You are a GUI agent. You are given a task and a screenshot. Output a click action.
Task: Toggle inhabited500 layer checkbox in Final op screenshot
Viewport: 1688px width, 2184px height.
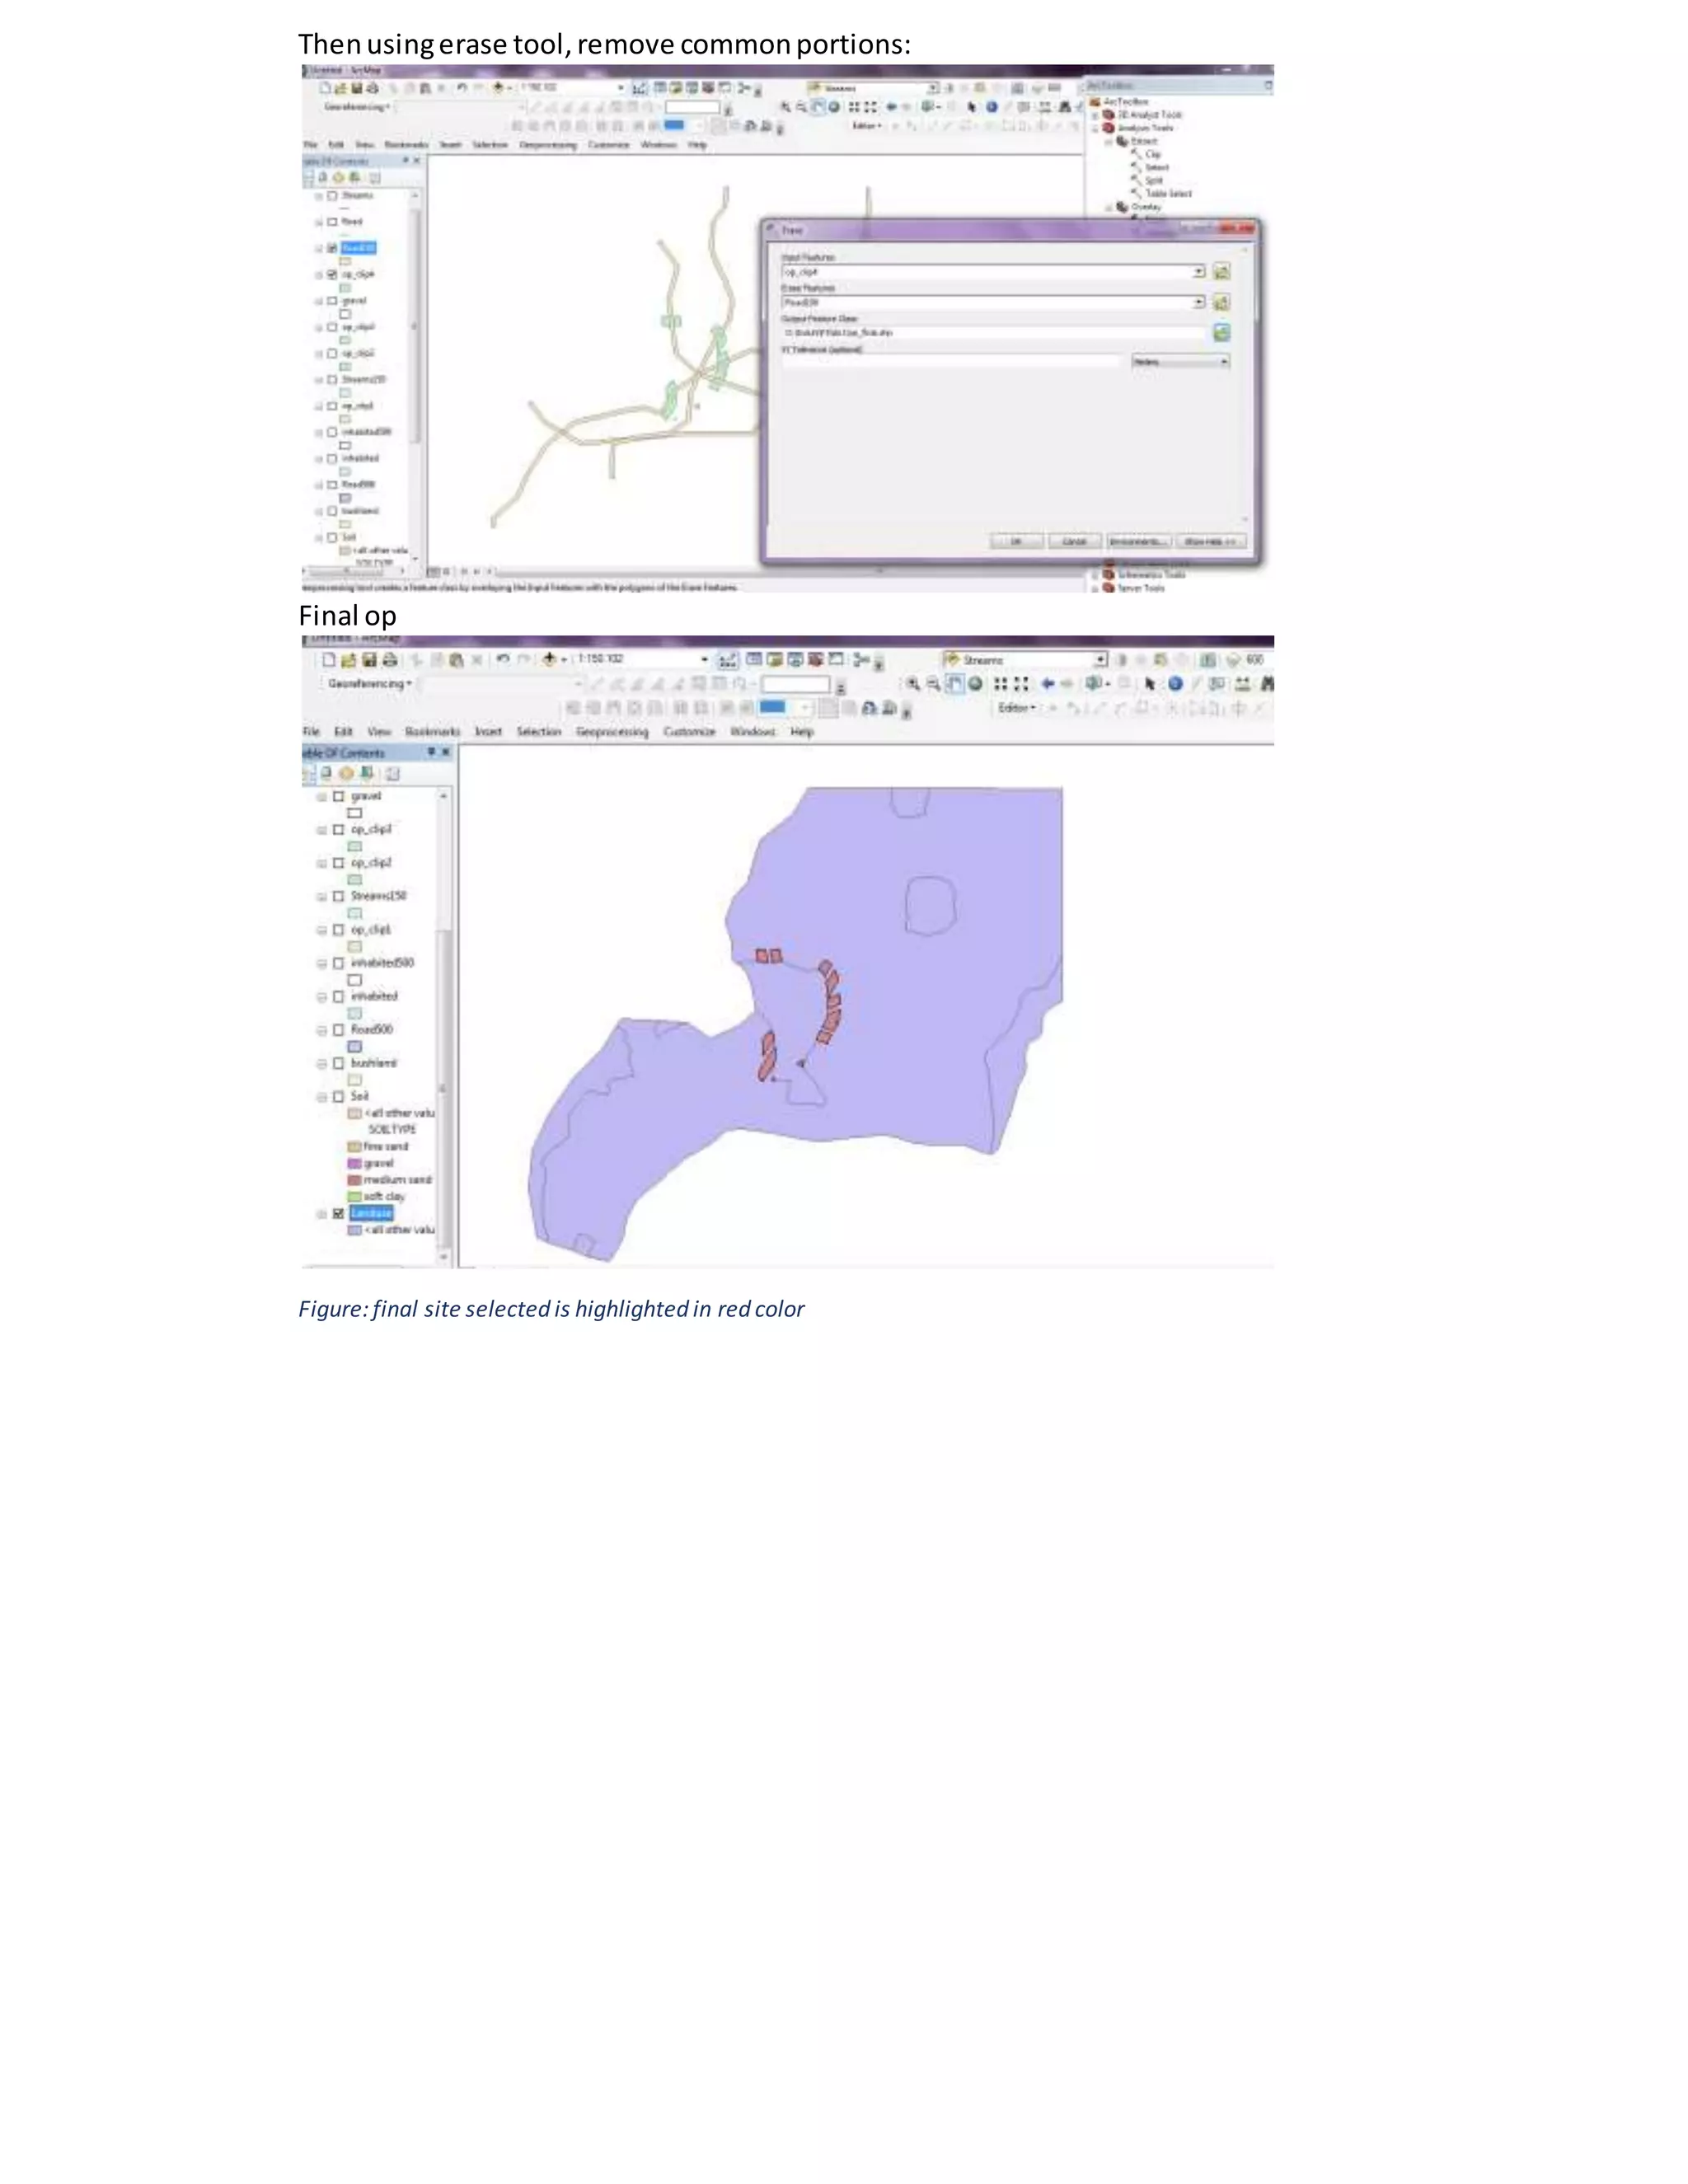338,964
